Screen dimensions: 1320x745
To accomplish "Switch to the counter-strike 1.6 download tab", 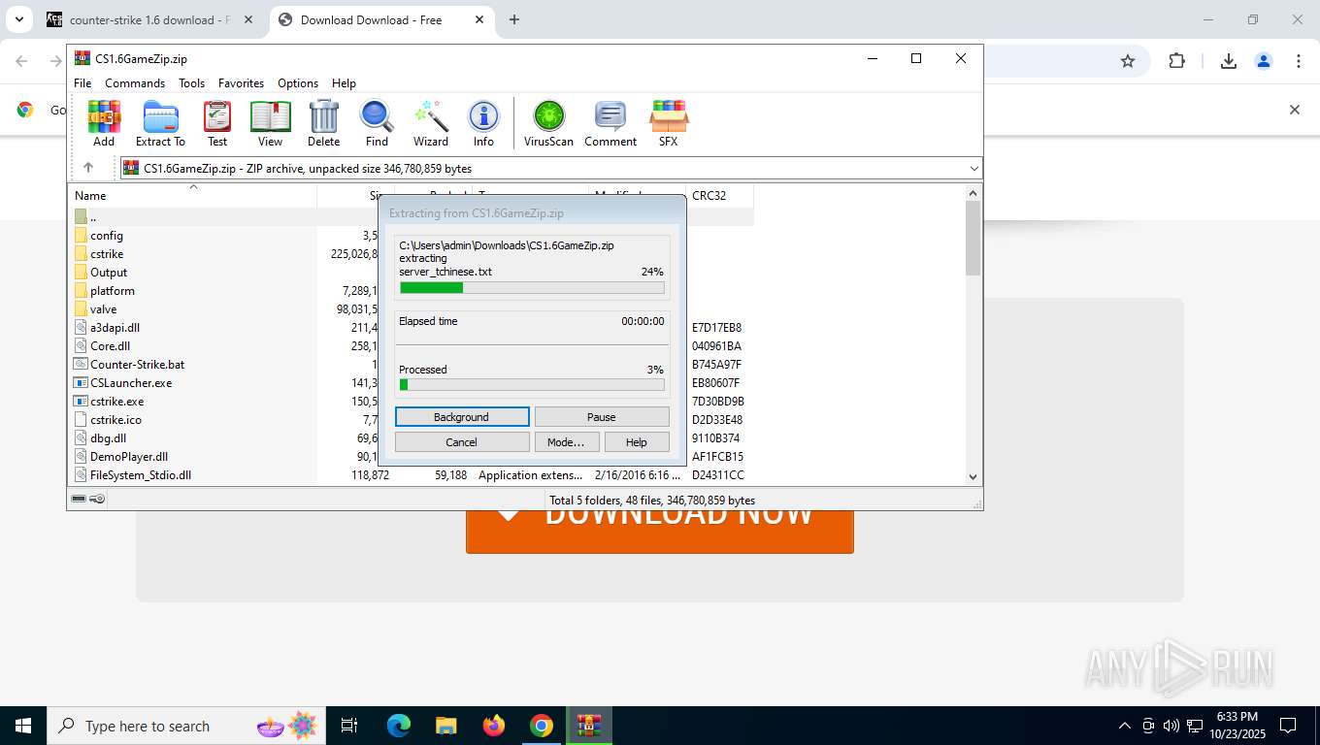I will (150, 19).
